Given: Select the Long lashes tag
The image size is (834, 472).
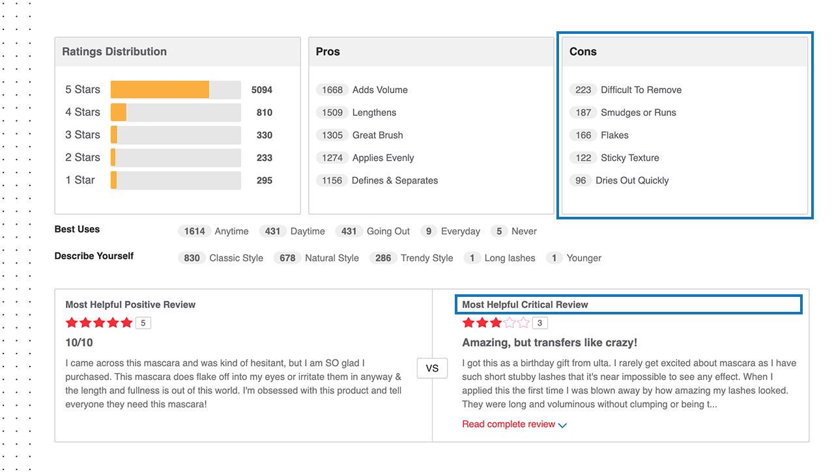Looking at the screenshot, I should (500, 258).
